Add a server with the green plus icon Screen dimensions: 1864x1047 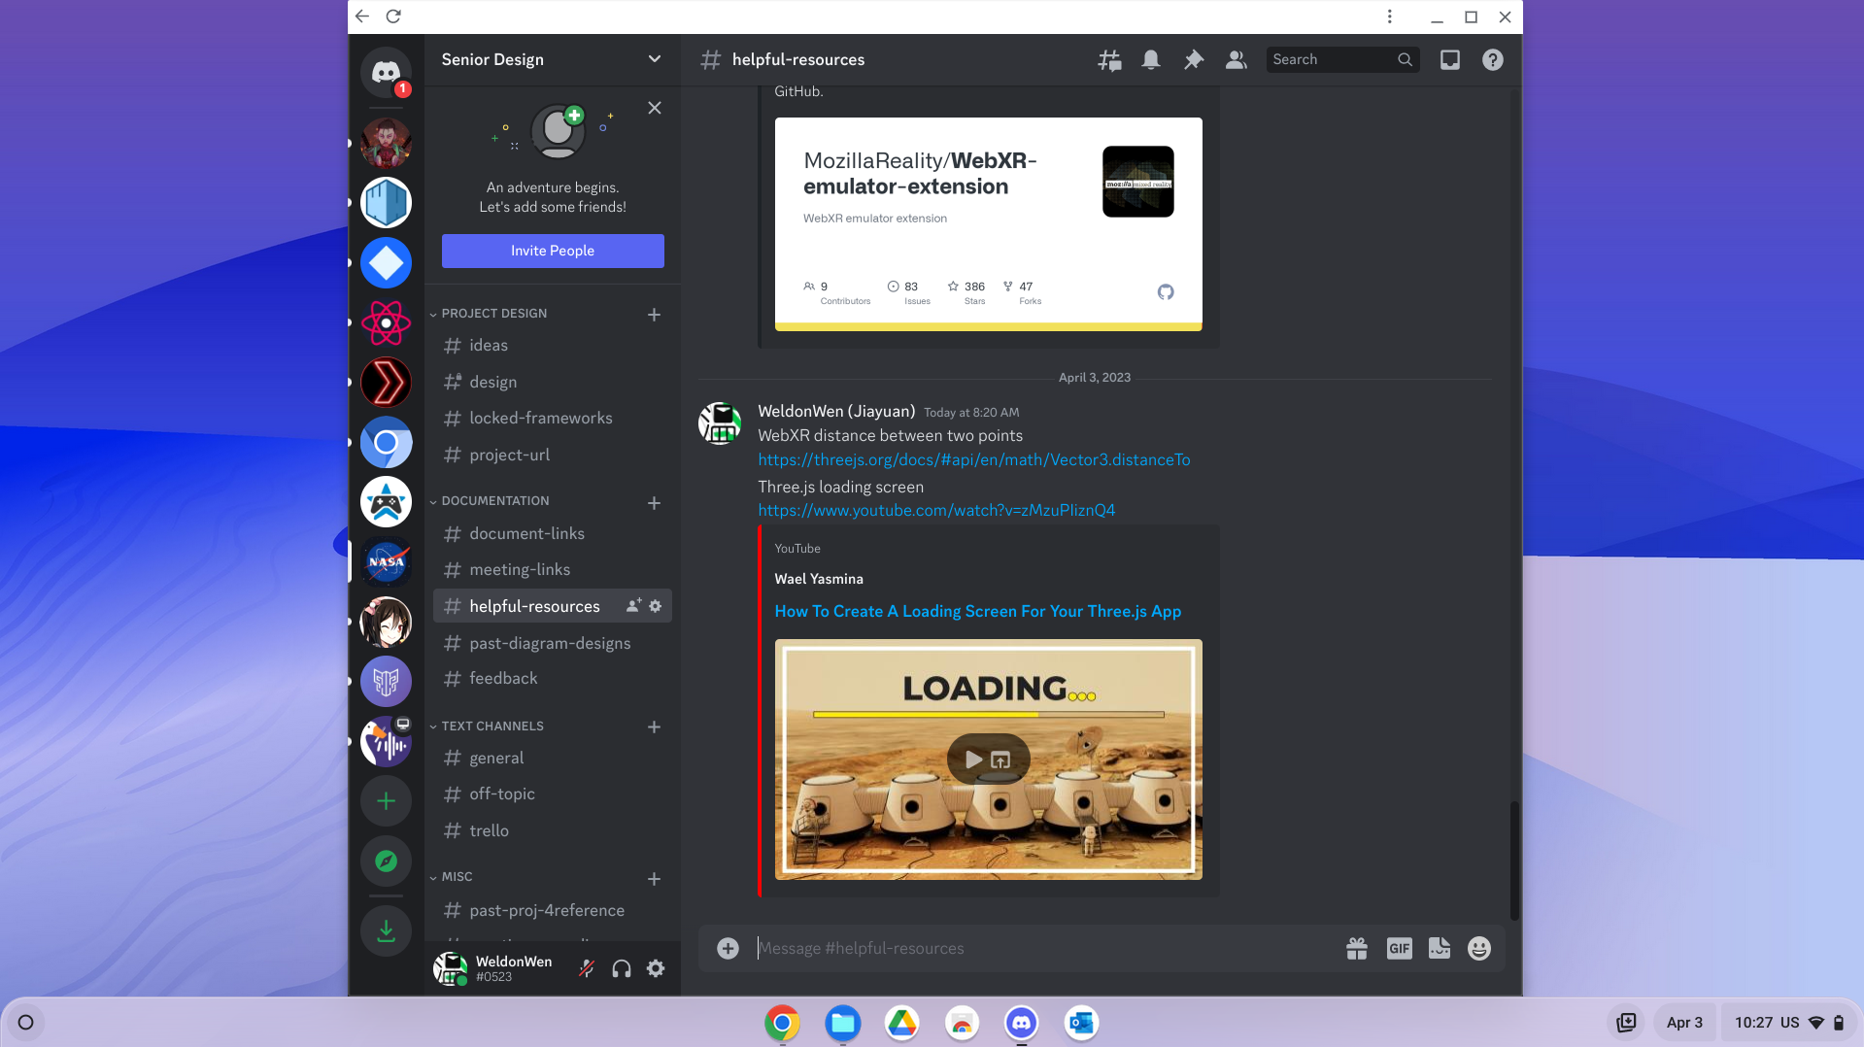coord(386,801)
